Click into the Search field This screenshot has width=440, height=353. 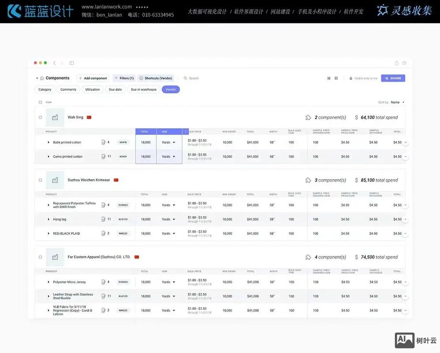click(x=194, y=78)
